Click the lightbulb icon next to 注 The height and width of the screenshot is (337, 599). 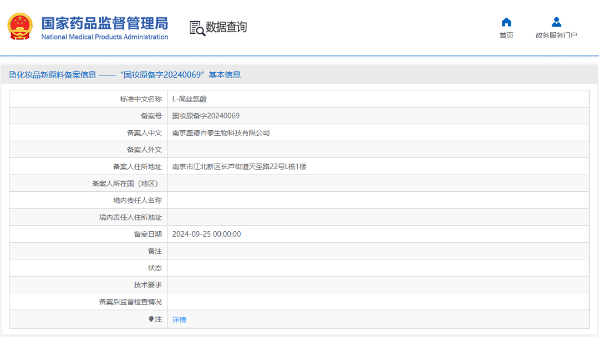pyautogui.click(x=151, y=319)
